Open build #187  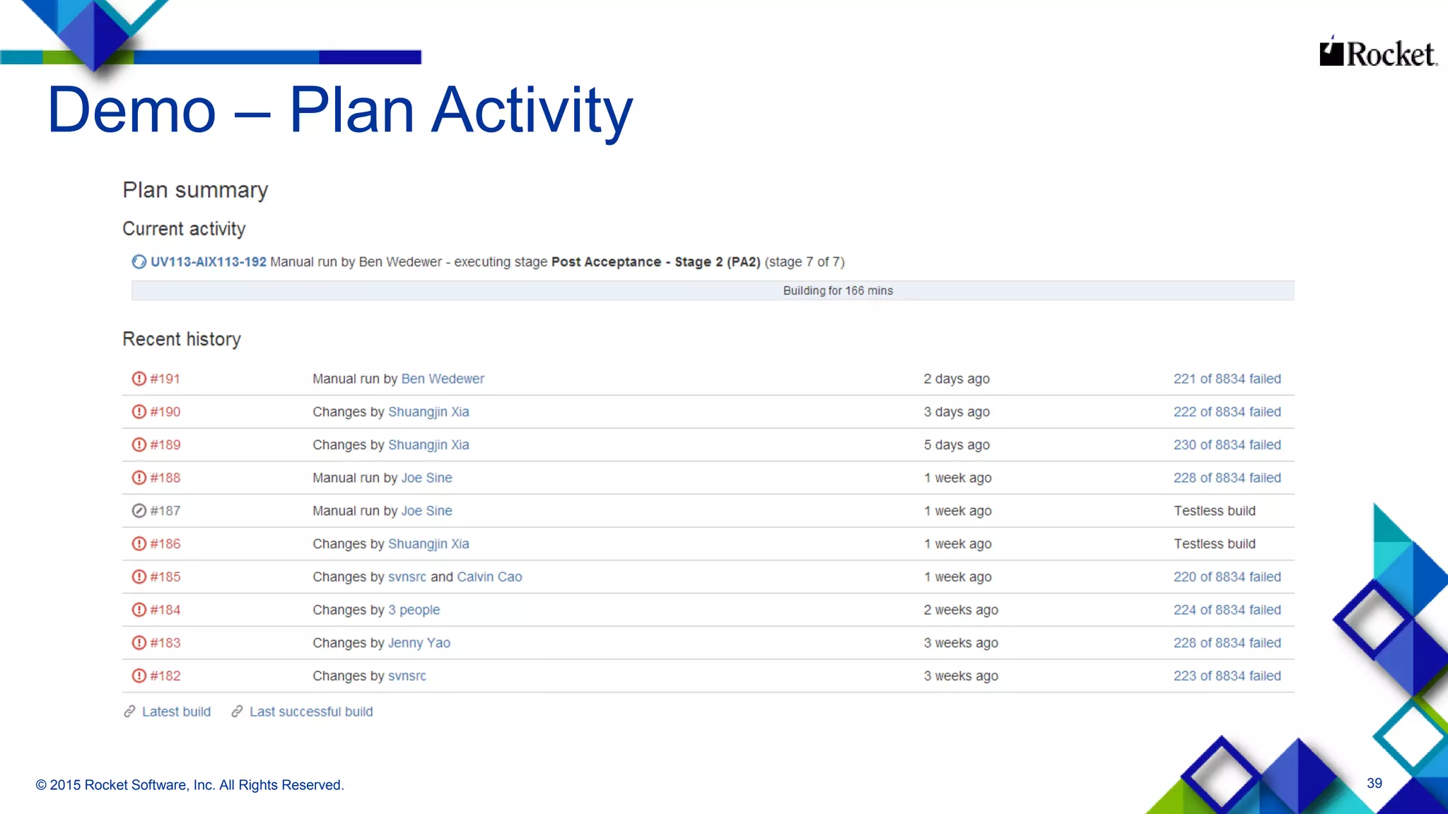point(165,511)
